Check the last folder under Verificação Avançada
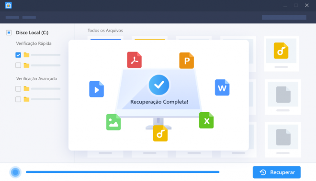Image resolution: width=316 pixels, height=181 pixels. pyautogui.click(x=18, y=99)
